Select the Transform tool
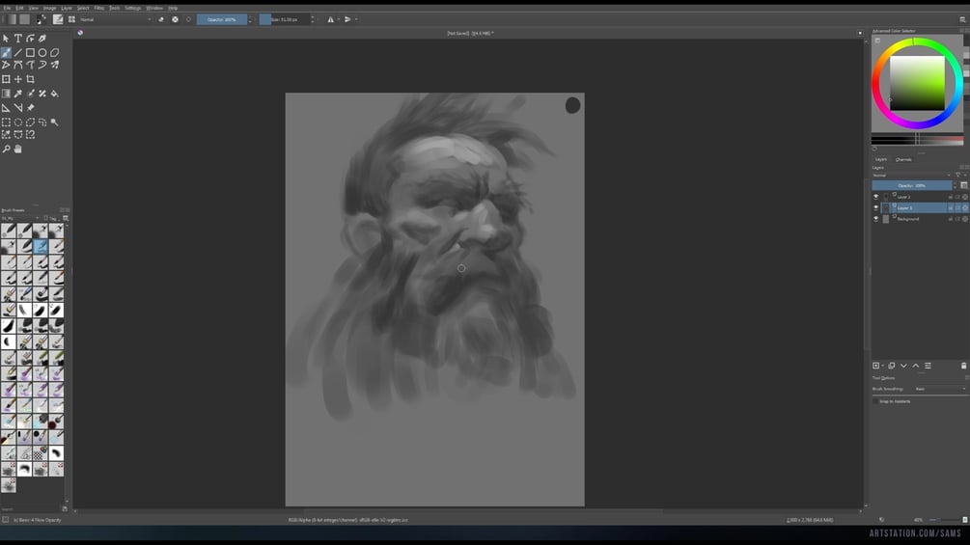 (6, 79)
